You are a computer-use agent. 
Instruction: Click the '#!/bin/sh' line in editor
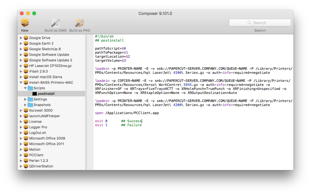click(x=104, y=36)
